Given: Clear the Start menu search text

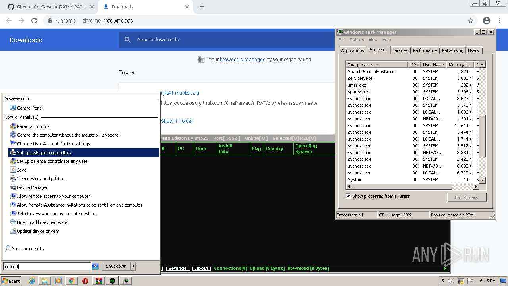Looking at the screenshot, I should point(95,266).
